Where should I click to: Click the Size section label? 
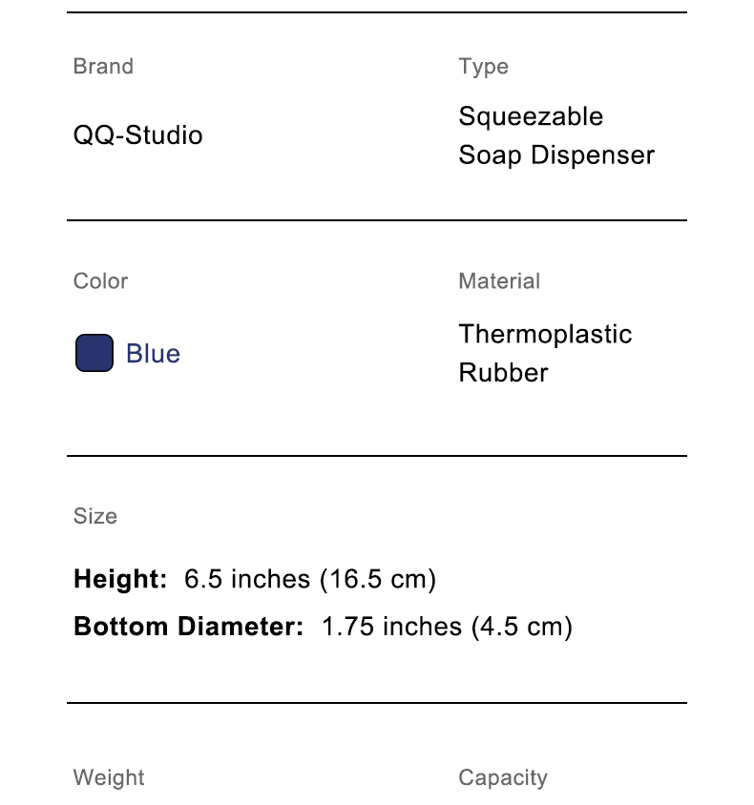point(95,516)
